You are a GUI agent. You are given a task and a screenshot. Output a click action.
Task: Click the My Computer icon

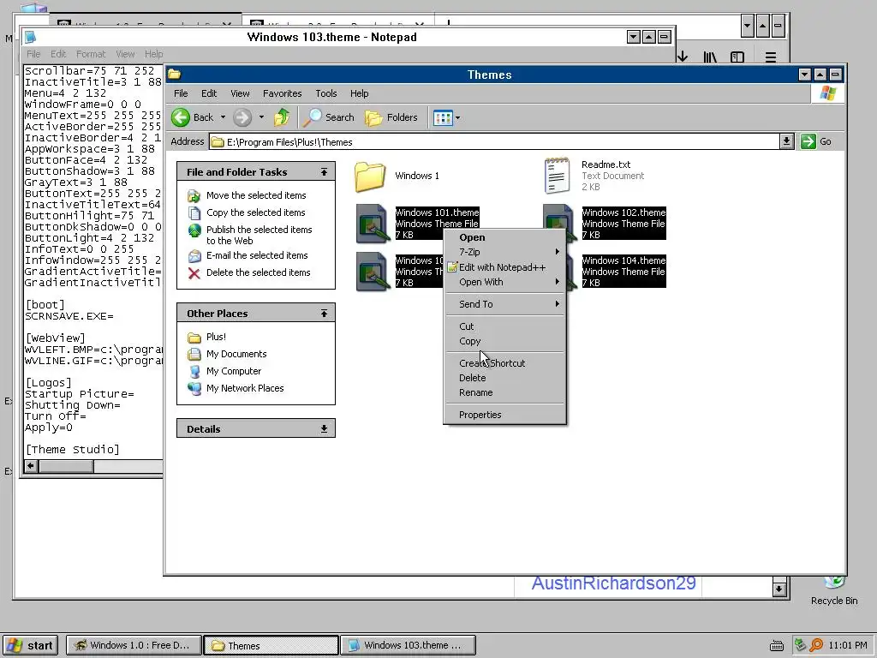tap(194, 372)
